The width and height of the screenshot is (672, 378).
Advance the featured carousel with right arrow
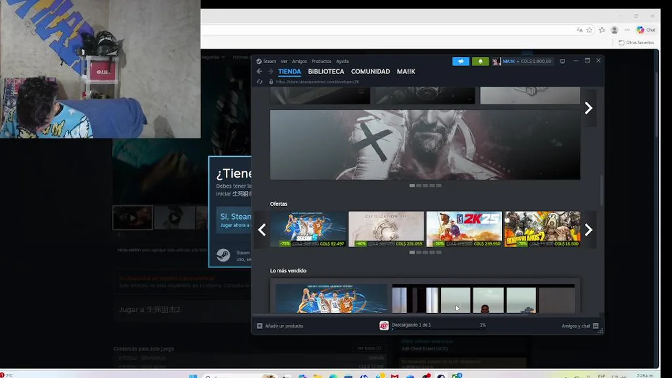click(589, 108)
